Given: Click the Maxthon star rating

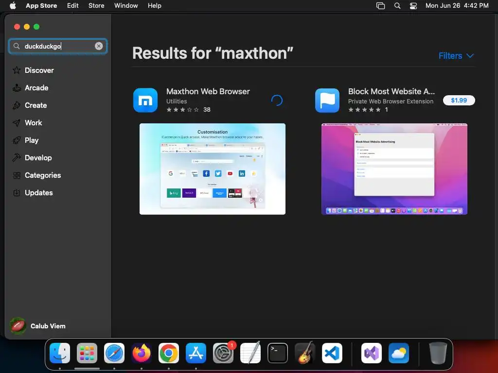Looking at the screenshot, I should (x=183, y=110).
